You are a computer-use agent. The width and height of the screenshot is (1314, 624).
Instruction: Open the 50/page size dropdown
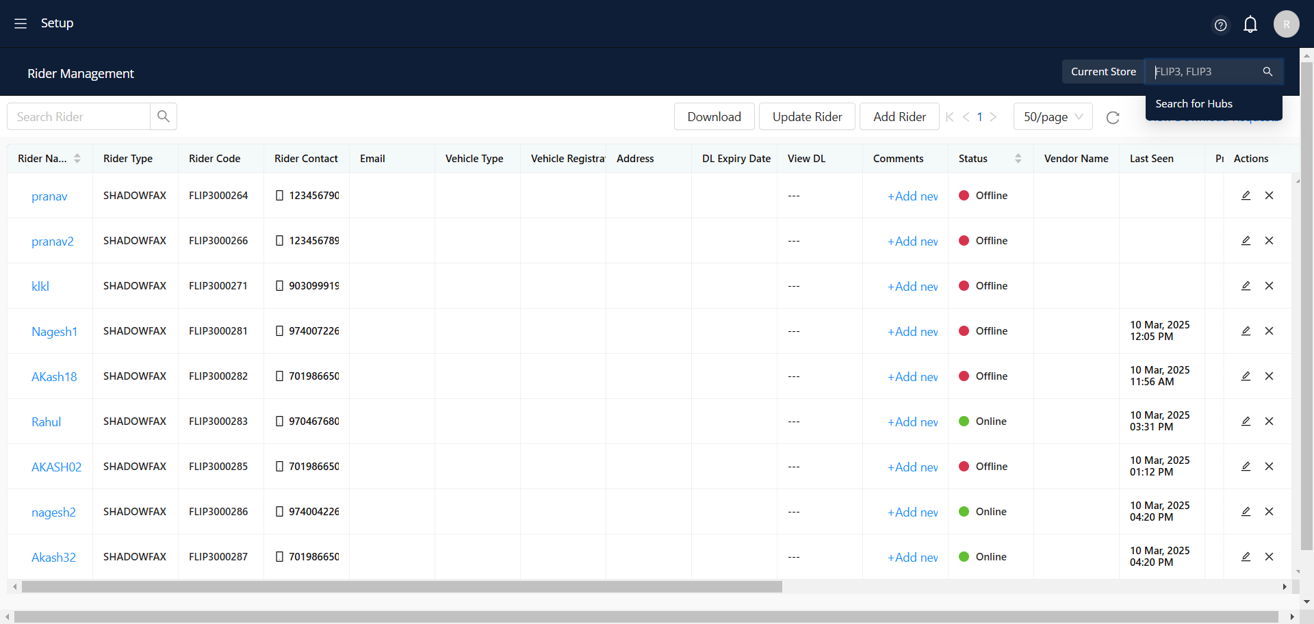1053,117
